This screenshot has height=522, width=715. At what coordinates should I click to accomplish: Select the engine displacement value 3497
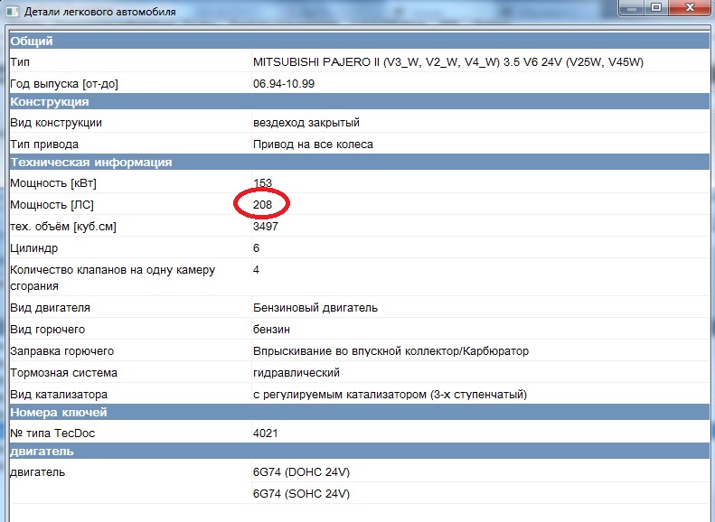[267, 227]
